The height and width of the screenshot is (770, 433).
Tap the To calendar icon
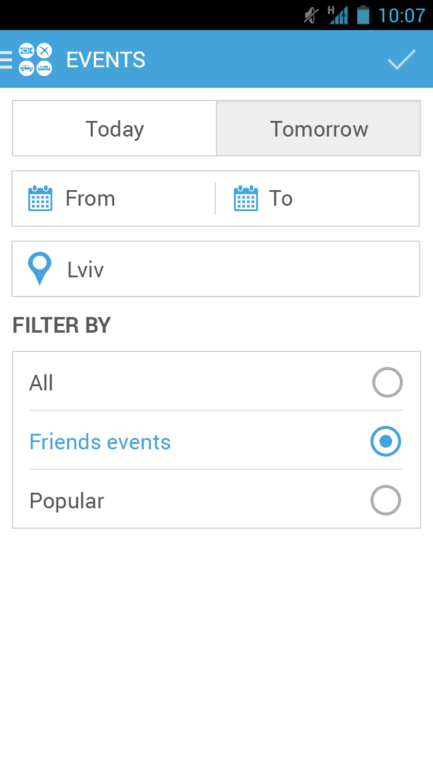click(x=246, y=199)
